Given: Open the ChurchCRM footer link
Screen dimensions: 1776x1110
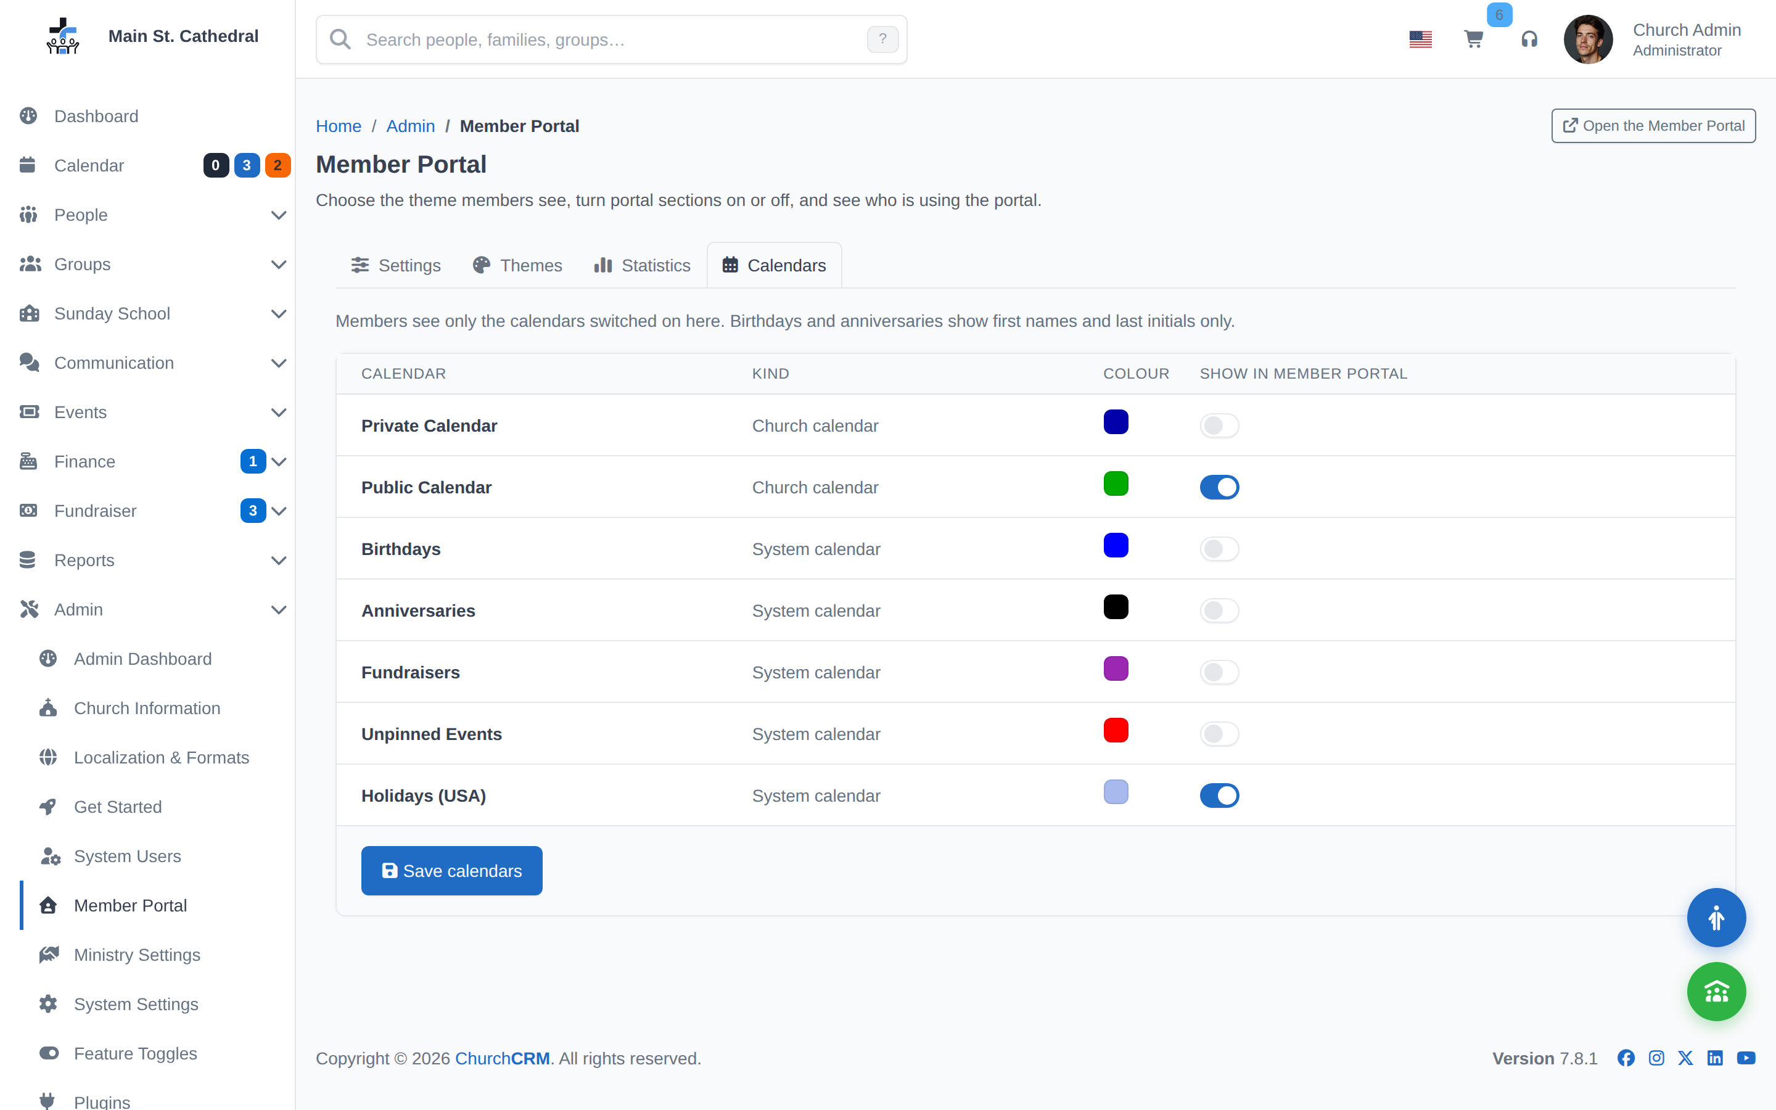Looking at the screenshot, I should pos(502,1058).
